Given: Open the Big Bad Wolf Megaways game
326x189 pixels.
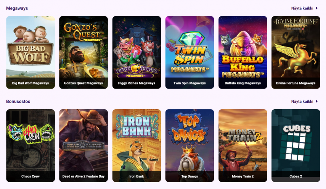Looking at the screenshot, I should [x=31, y=52].
